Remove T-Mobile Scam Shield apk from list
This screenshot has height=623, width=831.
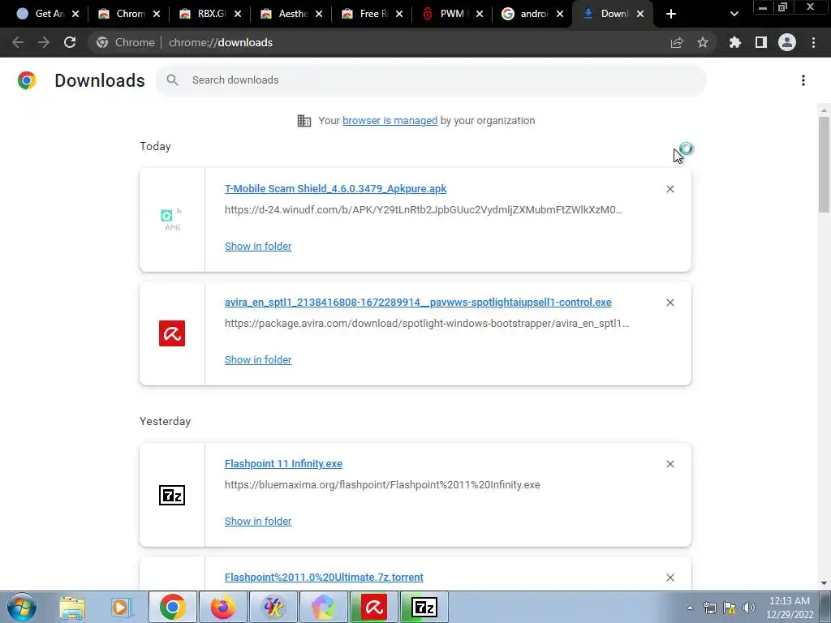670,189
